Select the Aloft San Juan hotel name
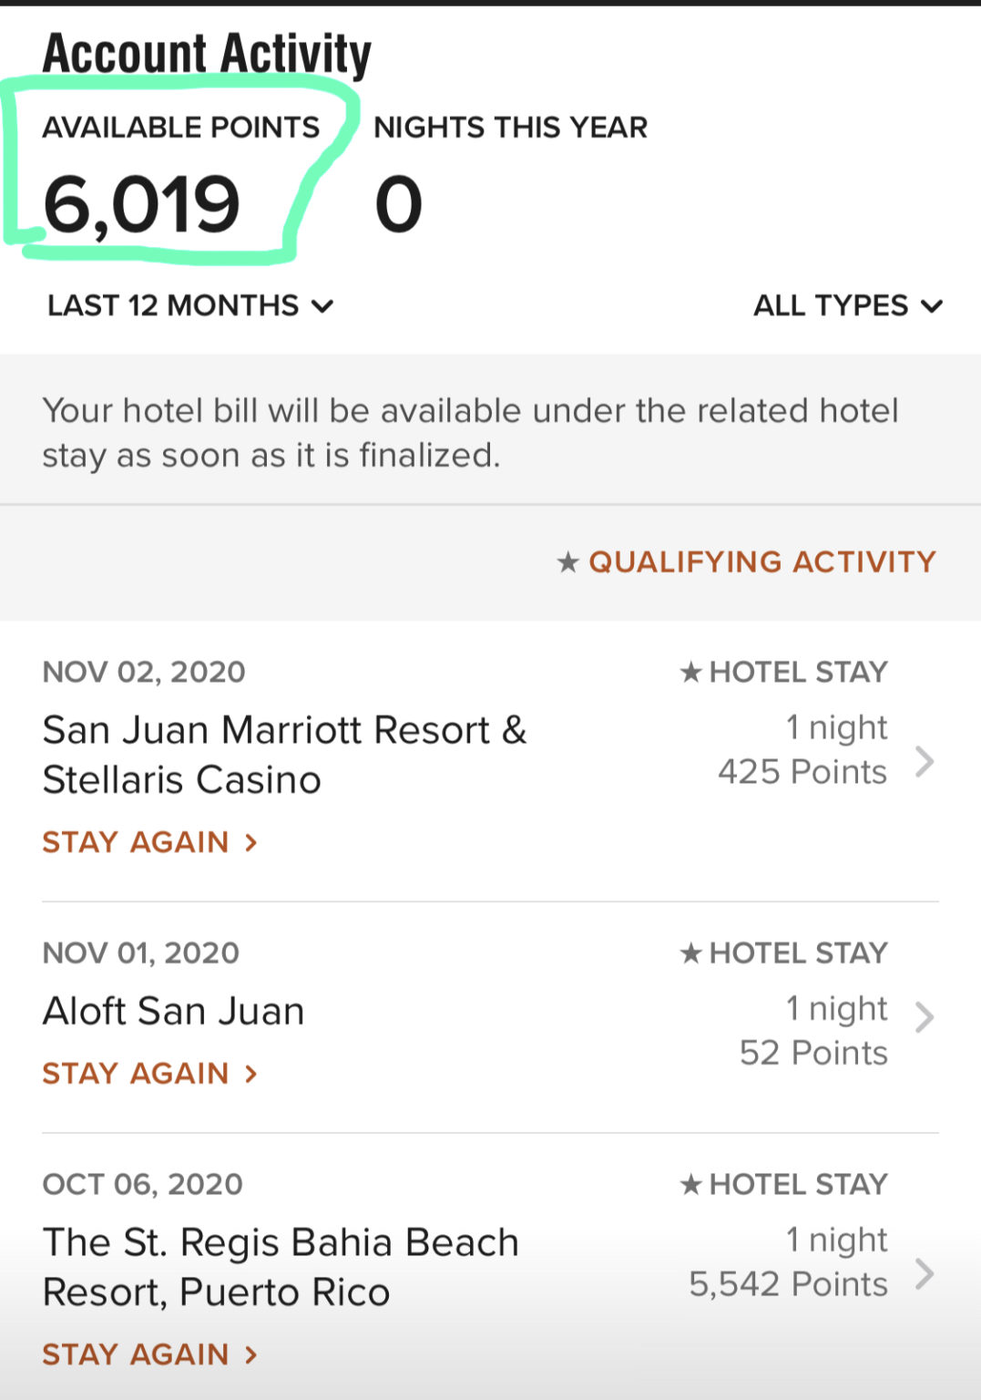 click(x=173, y=1011)
